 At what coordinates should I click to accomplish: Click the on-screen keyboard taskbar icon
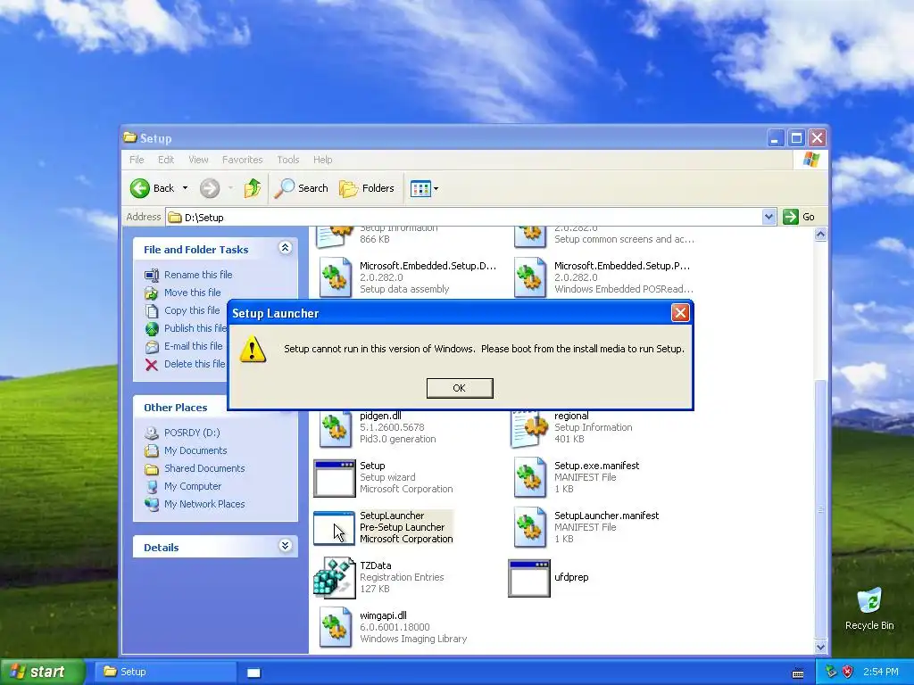[798, 673]
